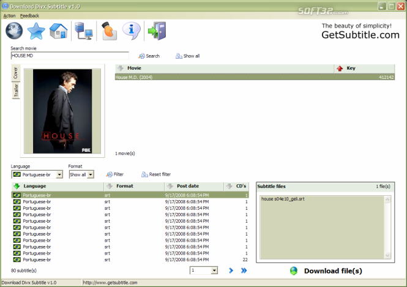Image resolution: width=407 pixels, height=287 pixels.
Task: Sort subtitles by Post date column header
Action: [x=194, y=186]
